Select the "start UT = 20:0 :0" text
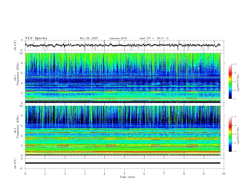252x195 pixels. click(x=154, y=38)
